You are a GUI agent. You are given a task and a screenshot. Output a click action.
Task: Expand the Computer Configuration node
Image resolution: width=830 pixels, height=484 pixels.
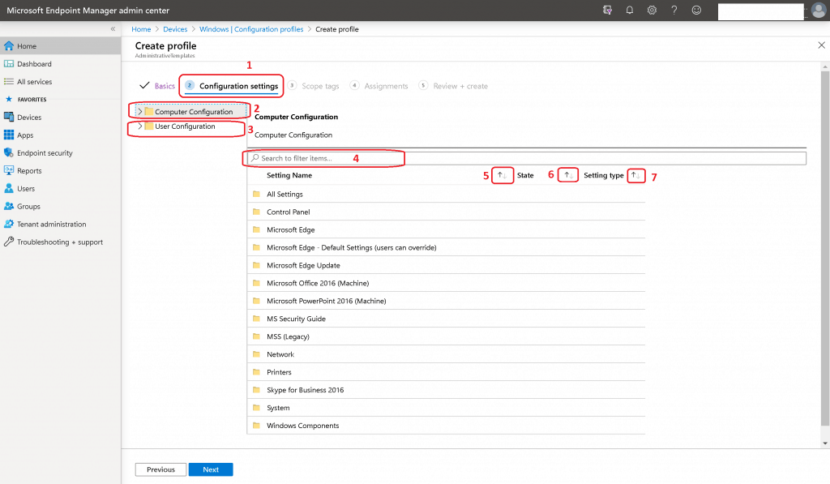pyautogui.click(x=139, y=110)
